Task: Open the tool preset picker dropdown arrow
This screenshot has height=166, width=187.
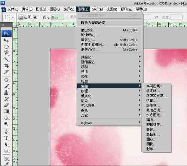Action: coord(13,17)
